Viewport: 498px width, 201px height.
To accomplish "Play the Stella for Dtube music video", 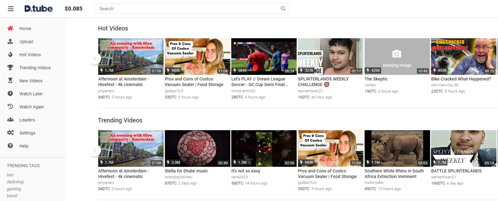I will pos(197,148).
